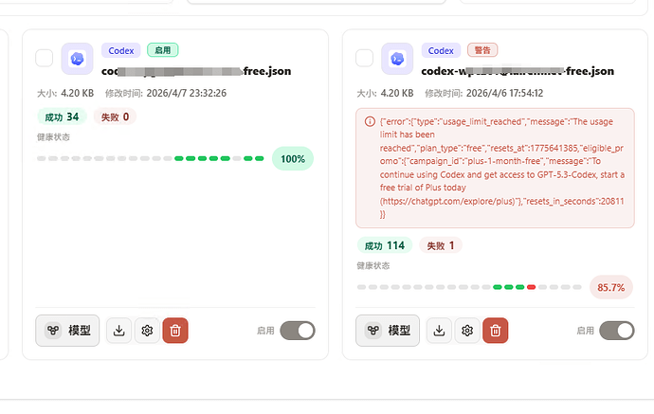Click the 成功 114 success counter
This screenshot has width=654, height=414.
click(385, 245)
